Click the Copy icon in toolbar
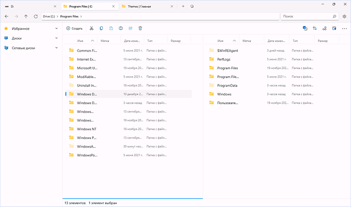The height and width of the screenshot is (207, 351). (x=101, y=28)
